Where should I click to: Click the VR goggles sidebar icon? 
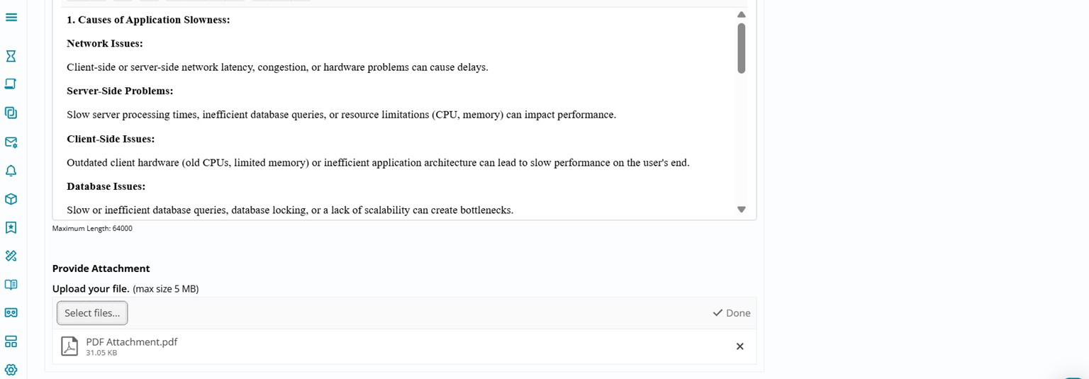(11, 312)
